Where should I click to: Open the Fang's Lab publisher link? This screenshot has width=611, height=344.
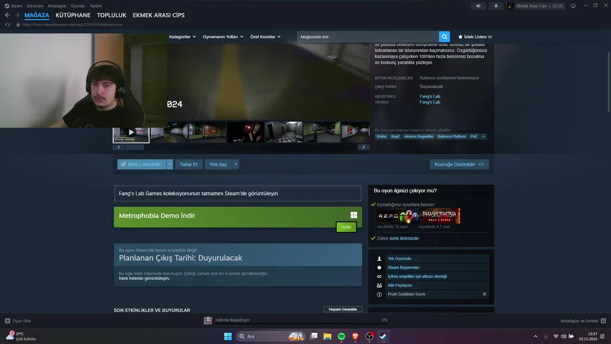(x=430, y=102)
